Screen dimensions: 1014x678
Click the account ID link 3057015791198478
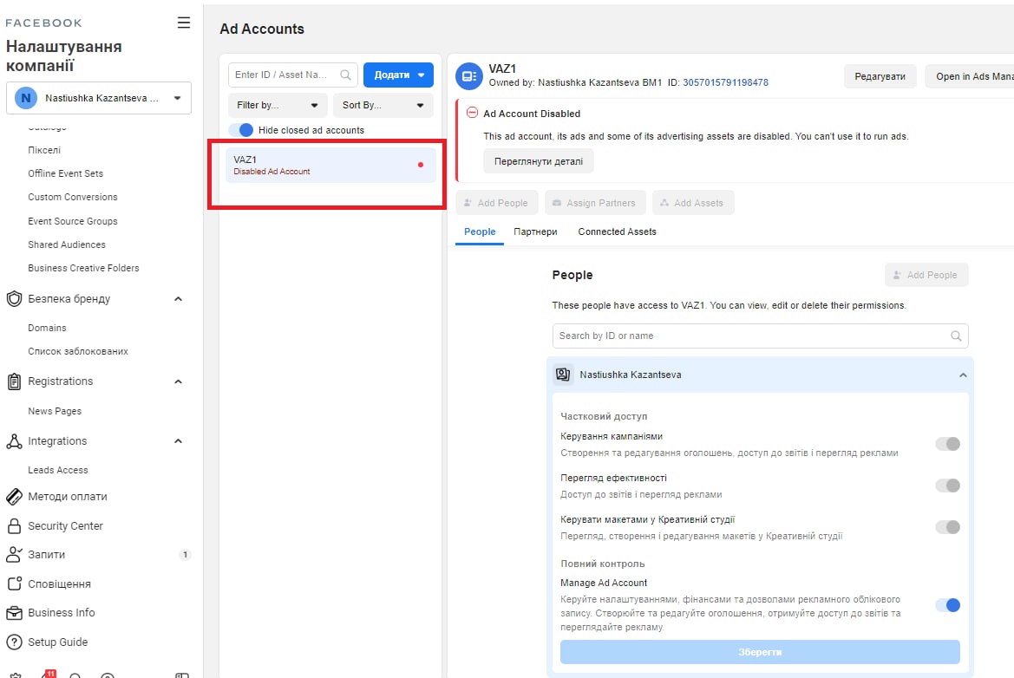click(725, 82)
